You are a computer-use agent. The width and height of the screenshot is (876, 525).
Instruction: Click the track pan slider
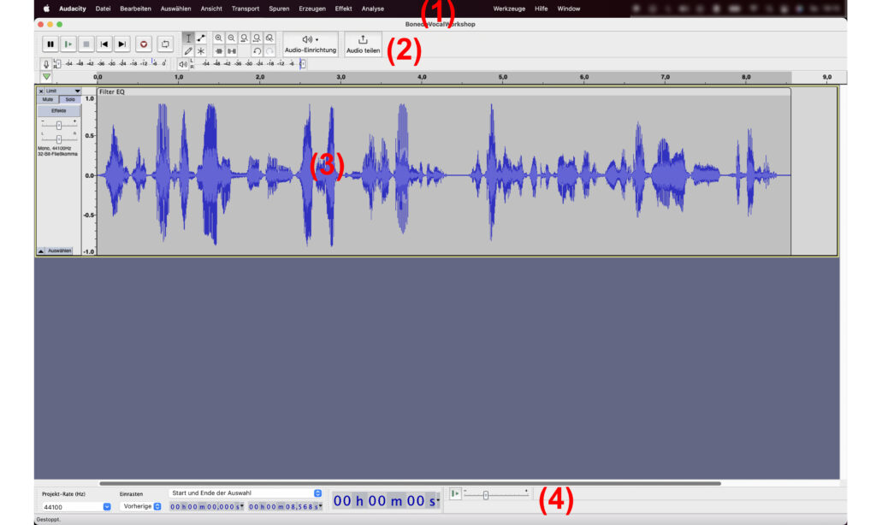59,139
